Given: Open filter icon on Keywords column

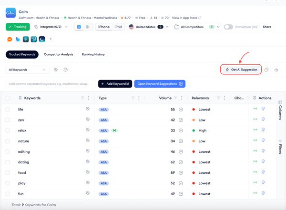Looking at the screenshot, I should pyautogui.click(x=82, y=98).
